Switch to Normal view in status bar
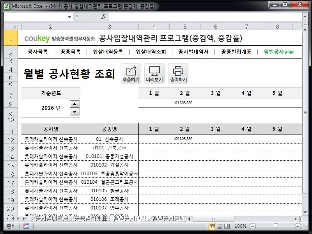Viewport: 312px width, 234px height. pos(212,226)
